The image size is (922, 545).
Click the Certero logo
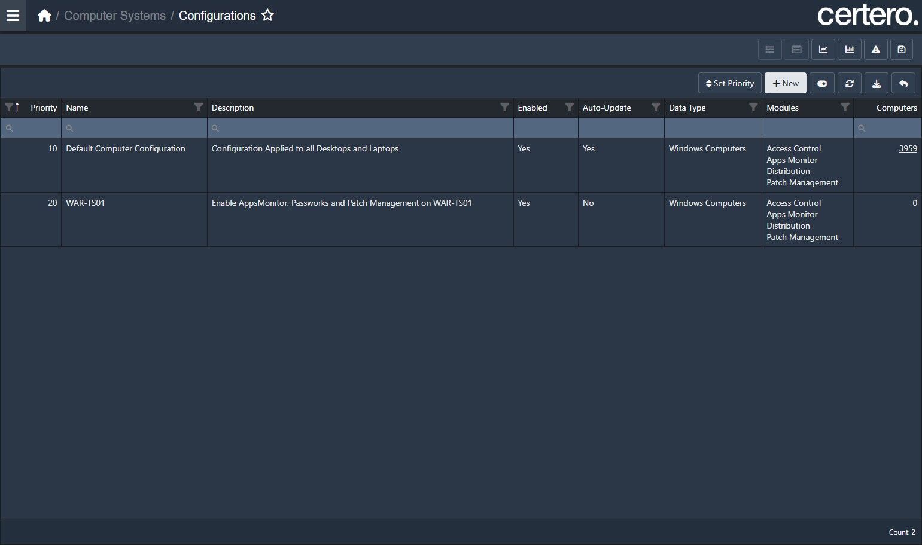tap(868, 15)
